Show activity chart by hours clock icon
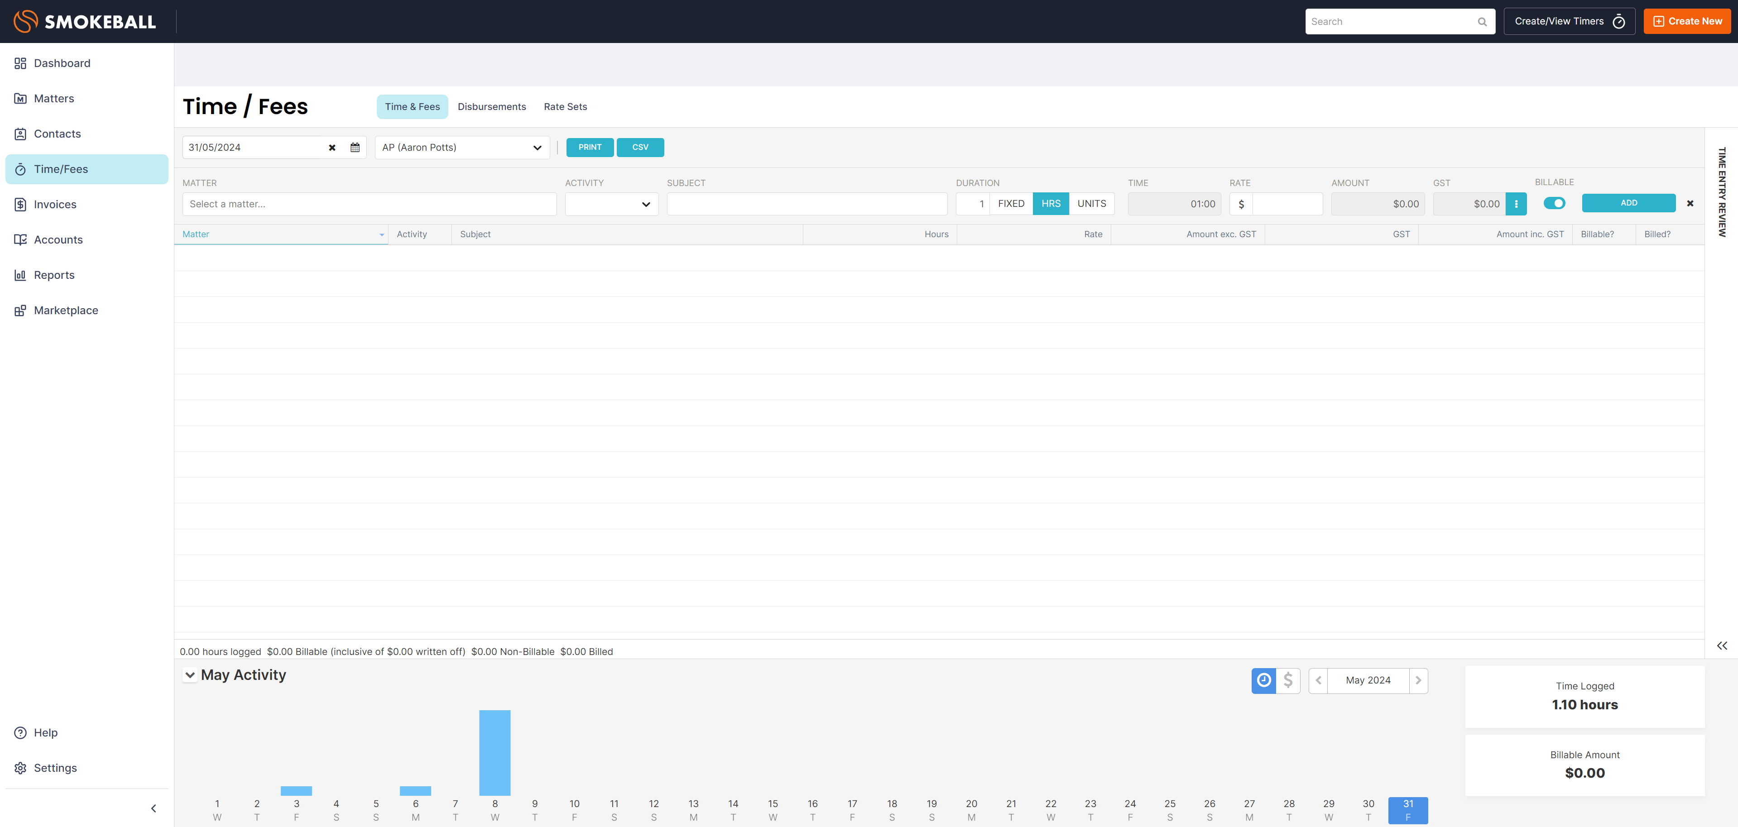 1264,681
